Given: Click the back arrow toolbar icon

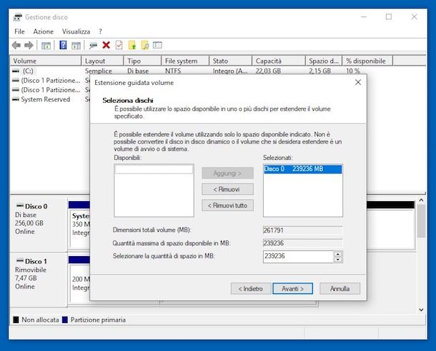Looking at the screenshot, I should pyautogui.click(x=17, y=45).
